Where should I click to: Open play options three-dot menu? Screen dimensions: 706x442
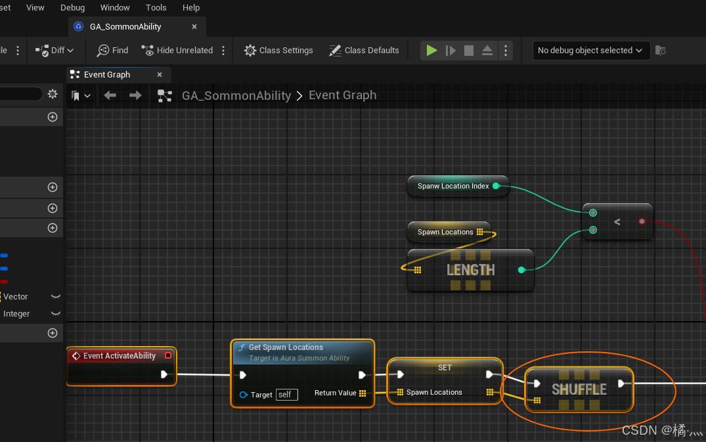coord(506,51)
